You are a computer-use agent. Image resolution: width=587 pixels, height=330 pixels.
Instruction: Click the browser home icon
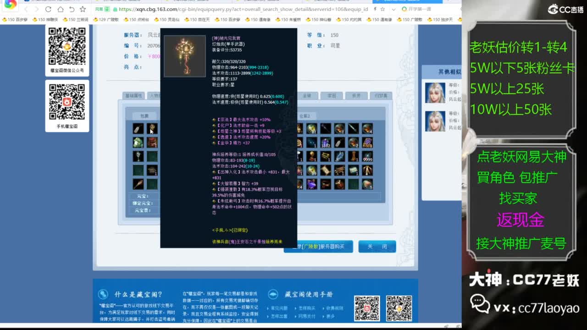point(60,9)
